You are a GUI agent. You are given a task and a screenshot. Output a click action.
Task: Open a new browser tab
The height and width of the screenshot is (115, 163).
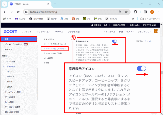coord(55,4)
